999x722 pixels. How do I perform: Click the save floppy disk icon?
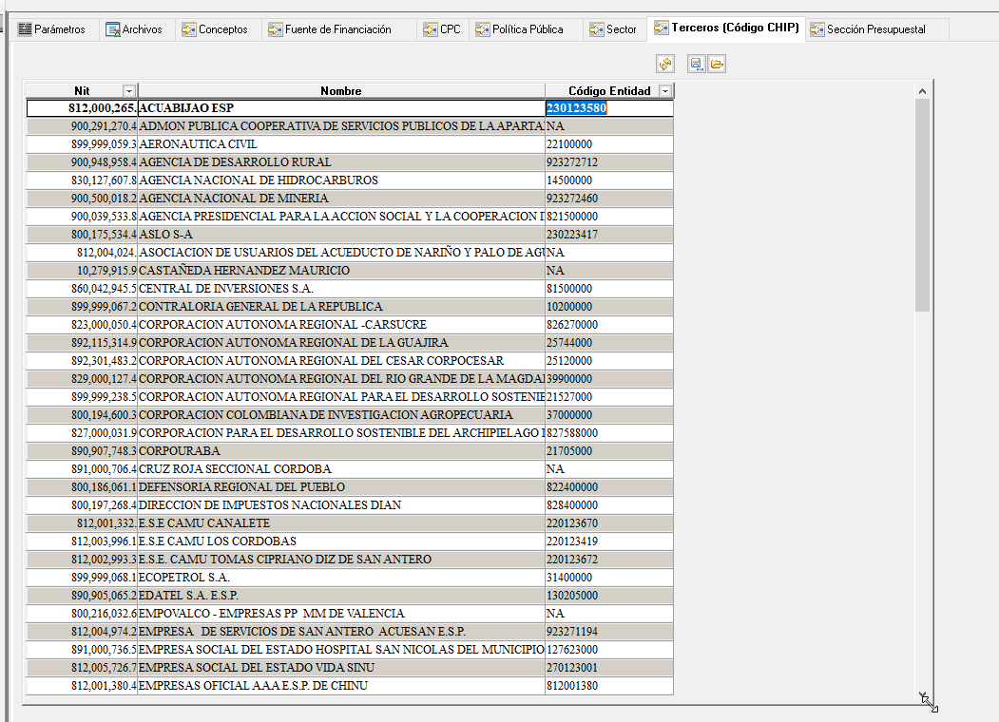click(697, 64)
